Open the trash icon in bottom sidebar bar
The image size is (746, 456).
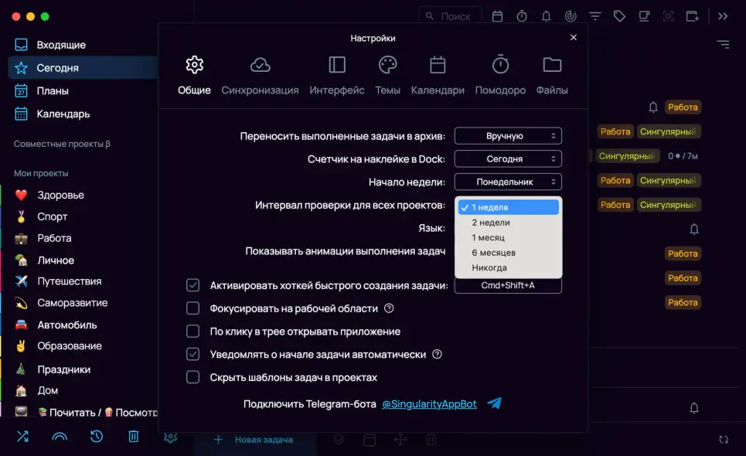tap(133, 437)
